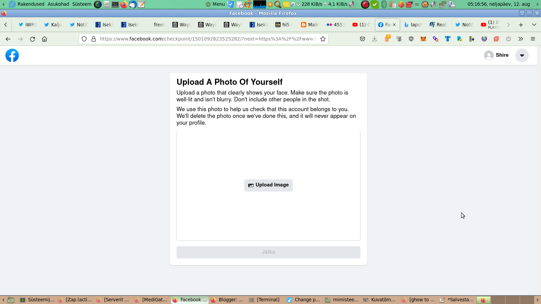Switch to the hi5 tab

coord(285,25)
